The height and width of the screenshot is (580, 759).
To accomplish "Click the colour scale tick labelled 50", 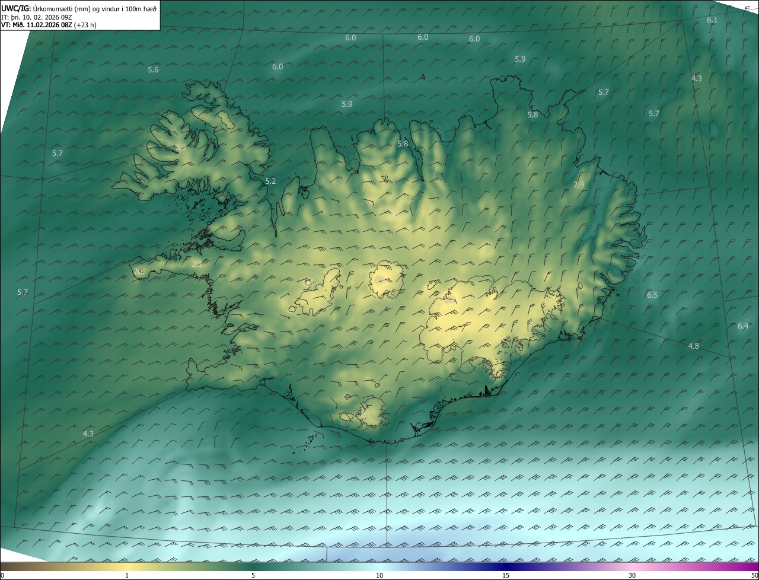I will tap(754, 576).
